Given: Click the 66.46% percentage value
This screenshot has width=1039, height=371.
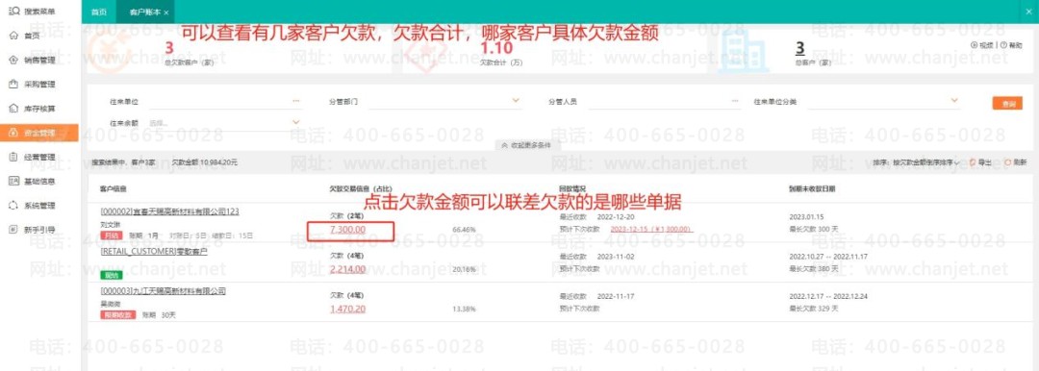Looking at the screenshot, I should [x=464, y=230].
